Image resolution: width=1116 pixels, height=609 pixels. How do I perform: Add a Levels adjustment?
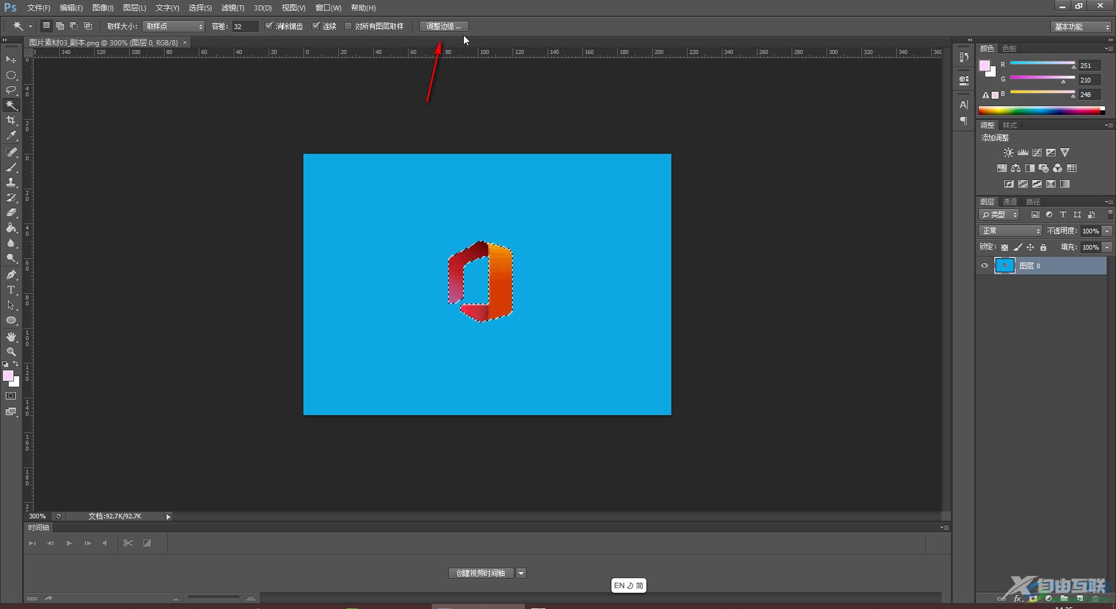click(x=1022, y=153)
